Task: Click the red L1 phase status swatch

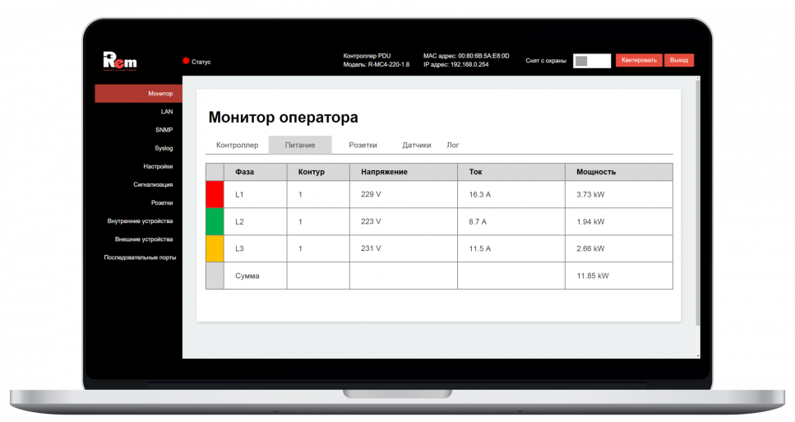Action: [x=215, y=195]
